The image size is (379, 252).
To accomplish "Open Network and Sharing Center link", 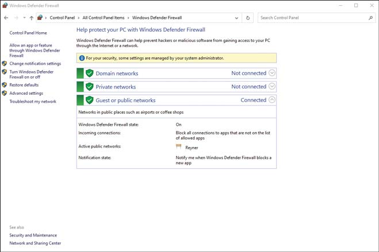I will coord(35,243).
